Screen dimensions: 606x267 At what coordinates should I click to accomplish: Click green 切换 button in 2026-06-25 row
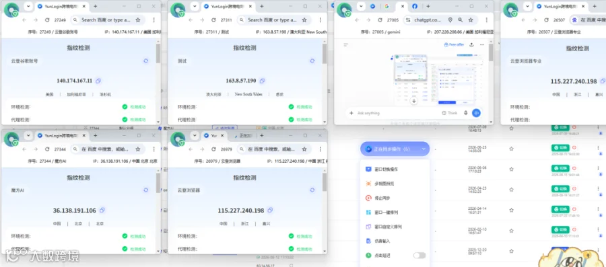click(x=560, y=147)
